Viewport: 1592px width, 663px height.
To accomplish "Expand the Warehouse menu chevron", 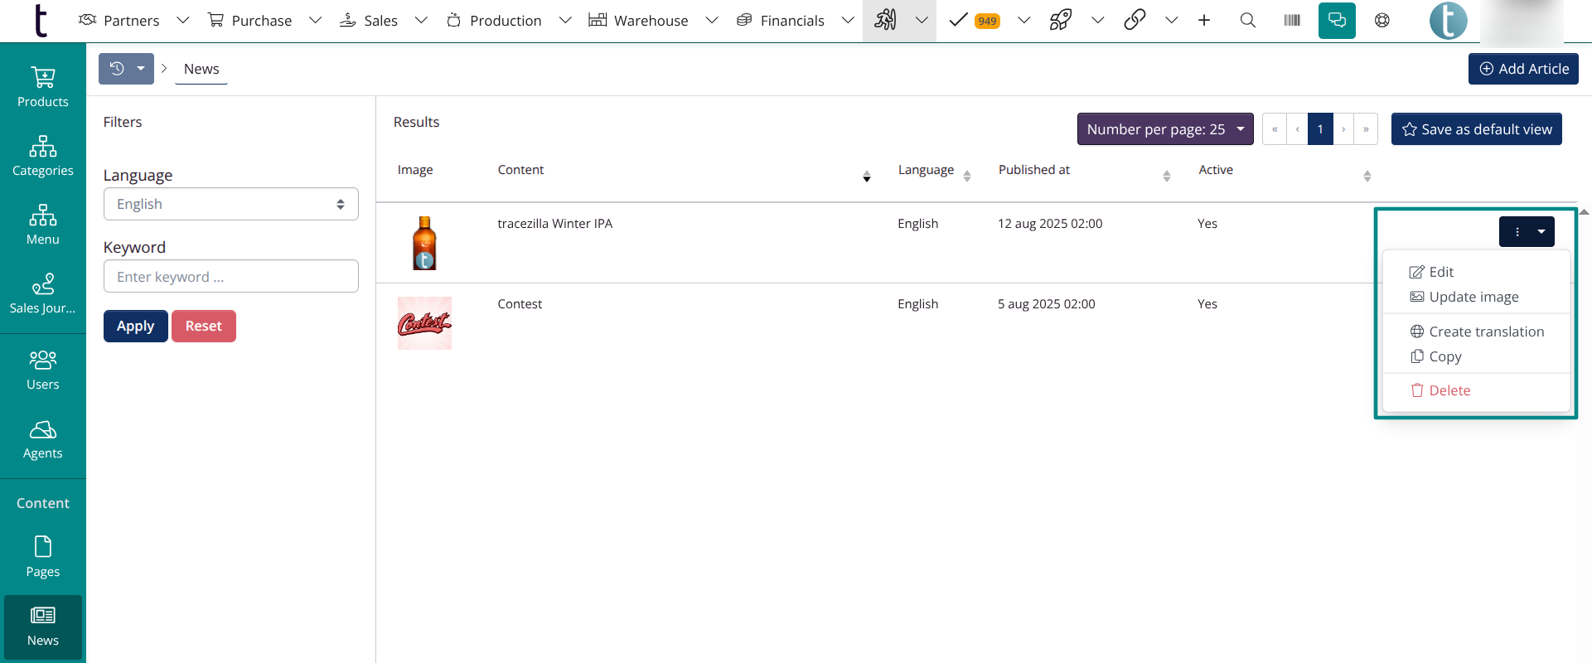I will pos(712,20).
